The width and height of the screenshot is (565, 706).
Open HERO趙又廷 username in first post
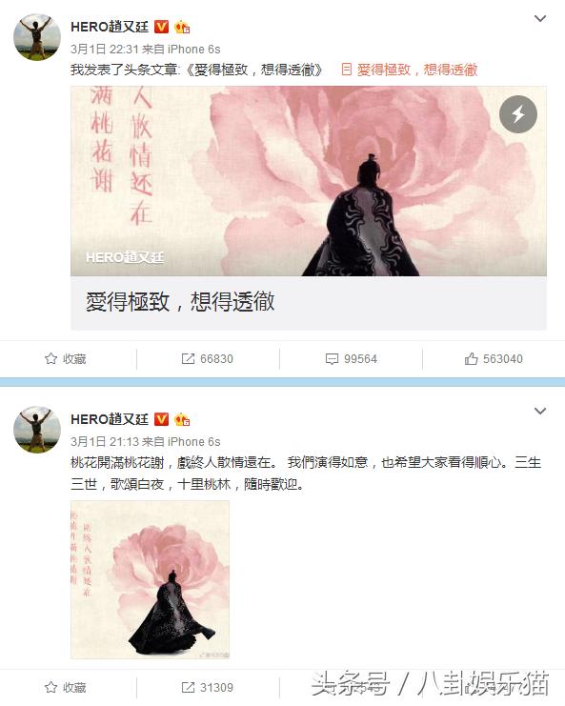point(110,27)
